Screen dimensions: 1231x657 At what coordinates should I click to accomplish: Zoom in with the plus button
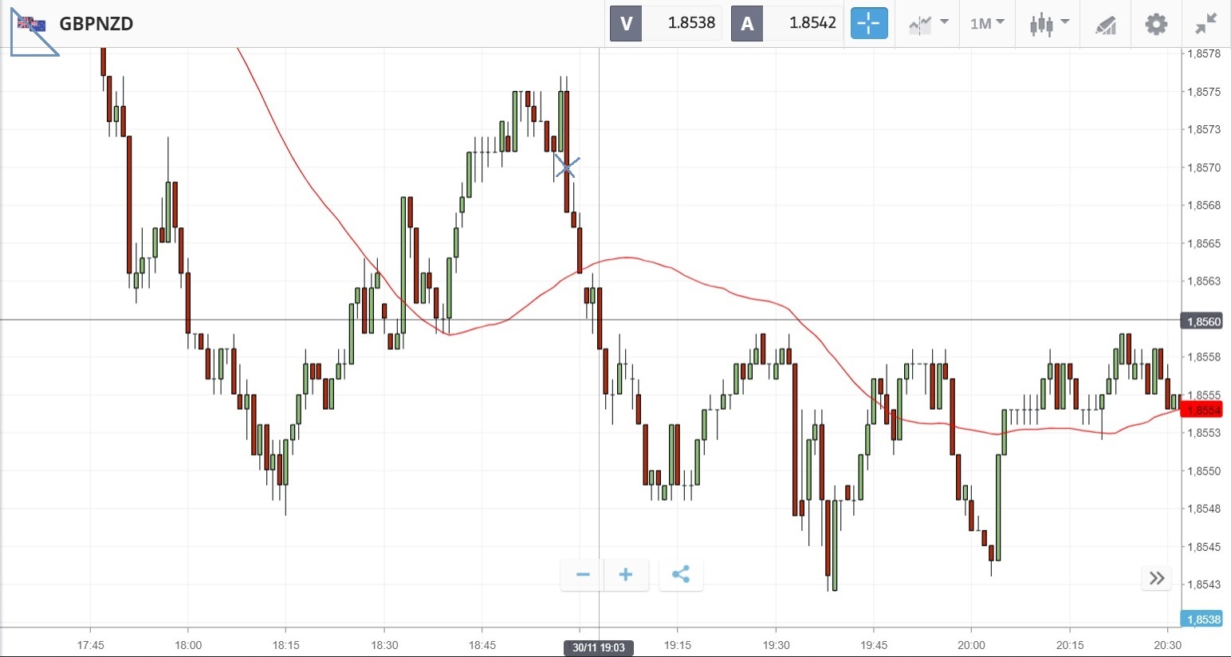pyautogui.click(x=626, y=575)
